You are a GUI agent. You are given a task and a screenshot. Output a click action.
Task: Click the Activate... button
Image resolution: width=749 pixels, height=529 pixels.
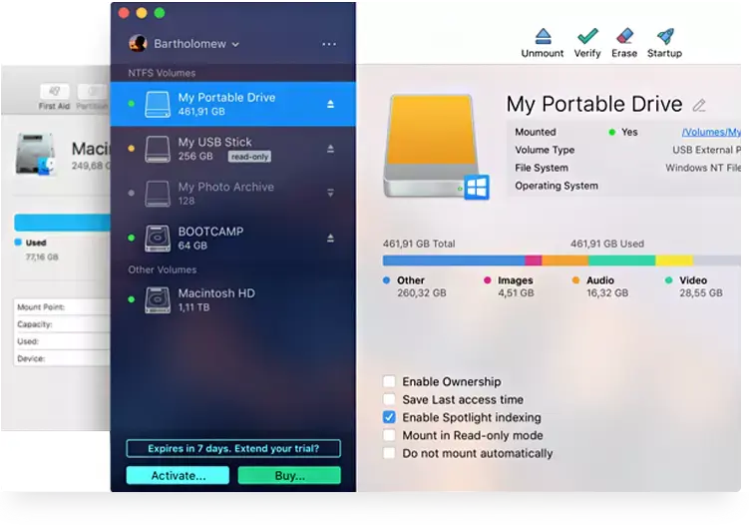pyautogui.click(x=178, y=475)
